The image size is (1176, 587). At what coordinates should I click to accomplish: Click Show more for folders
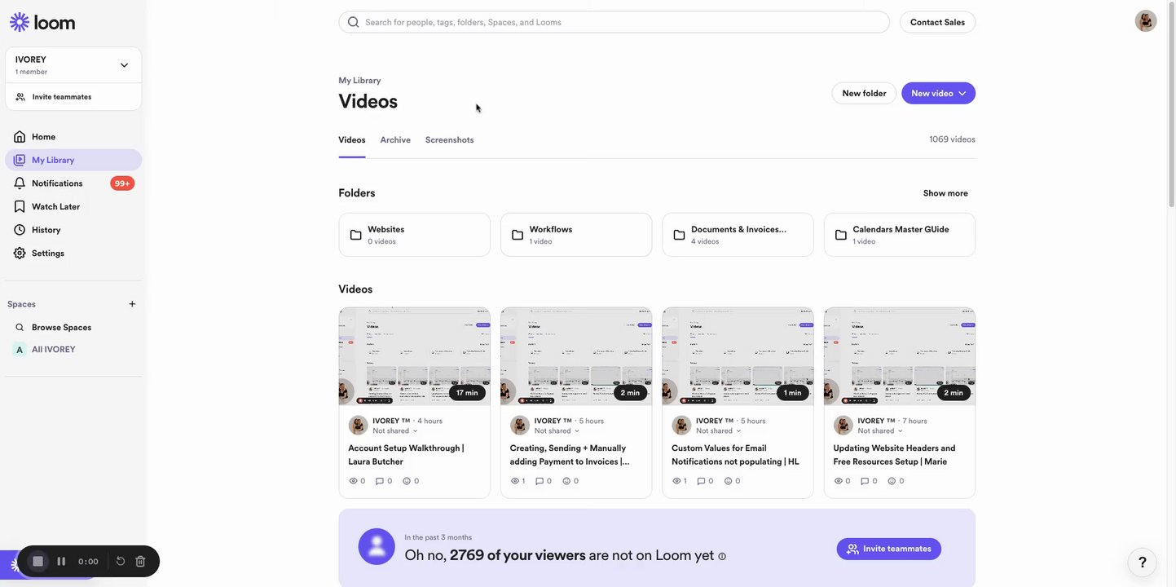[x=945, y=193]
